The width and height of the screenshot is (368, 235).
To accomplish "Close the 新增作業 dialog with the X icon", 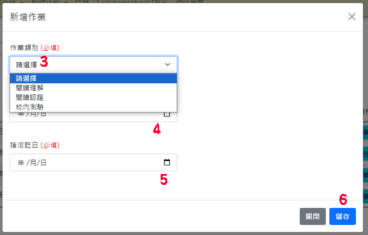I will (x=351, y=17).
